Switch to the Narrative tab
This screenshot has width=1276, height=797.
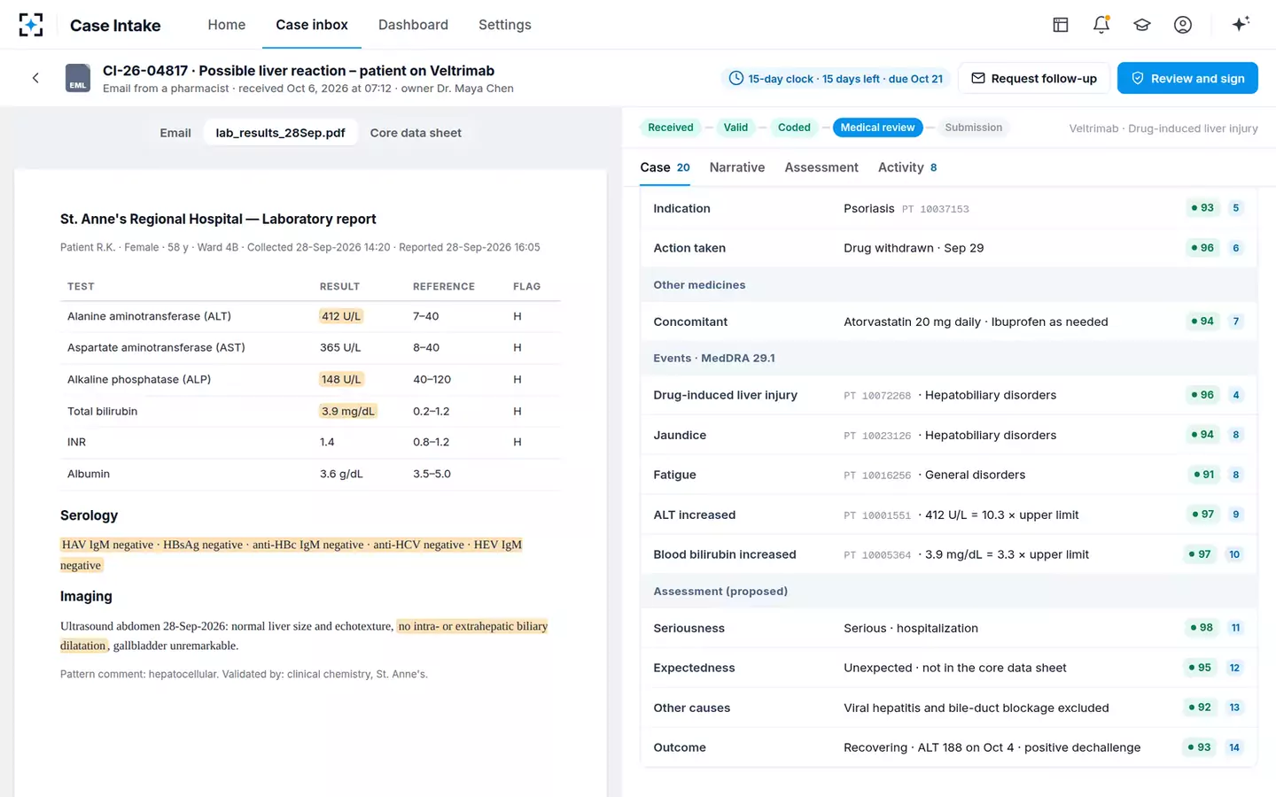pyautogui.click(x=737, y=167)
